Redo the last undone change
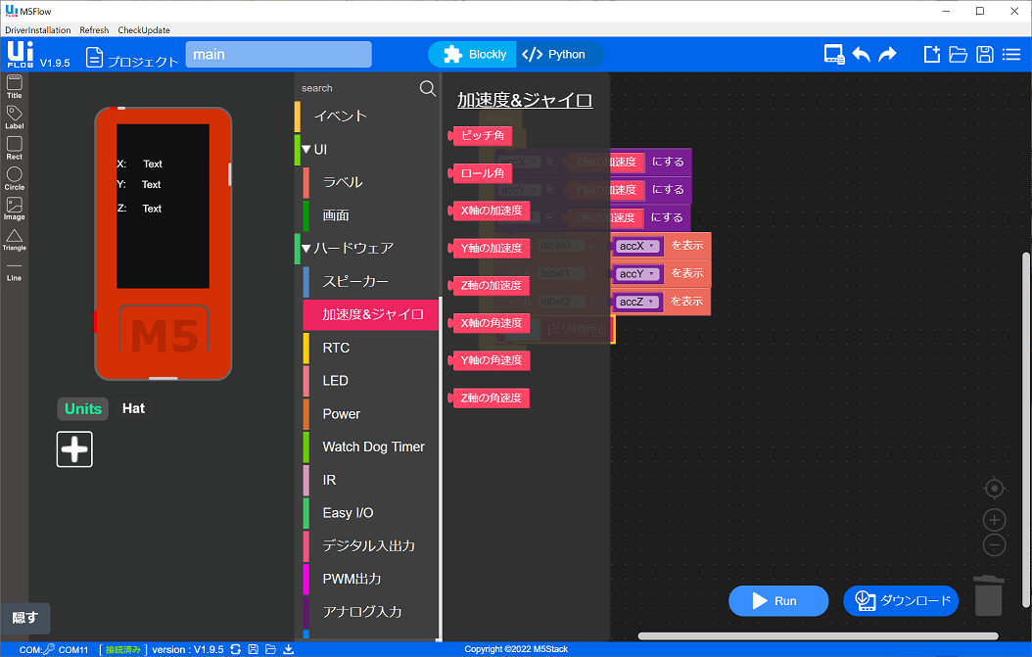Viewport: 1032px width, 657px height. pyautogui.click(x=887, y=54)
